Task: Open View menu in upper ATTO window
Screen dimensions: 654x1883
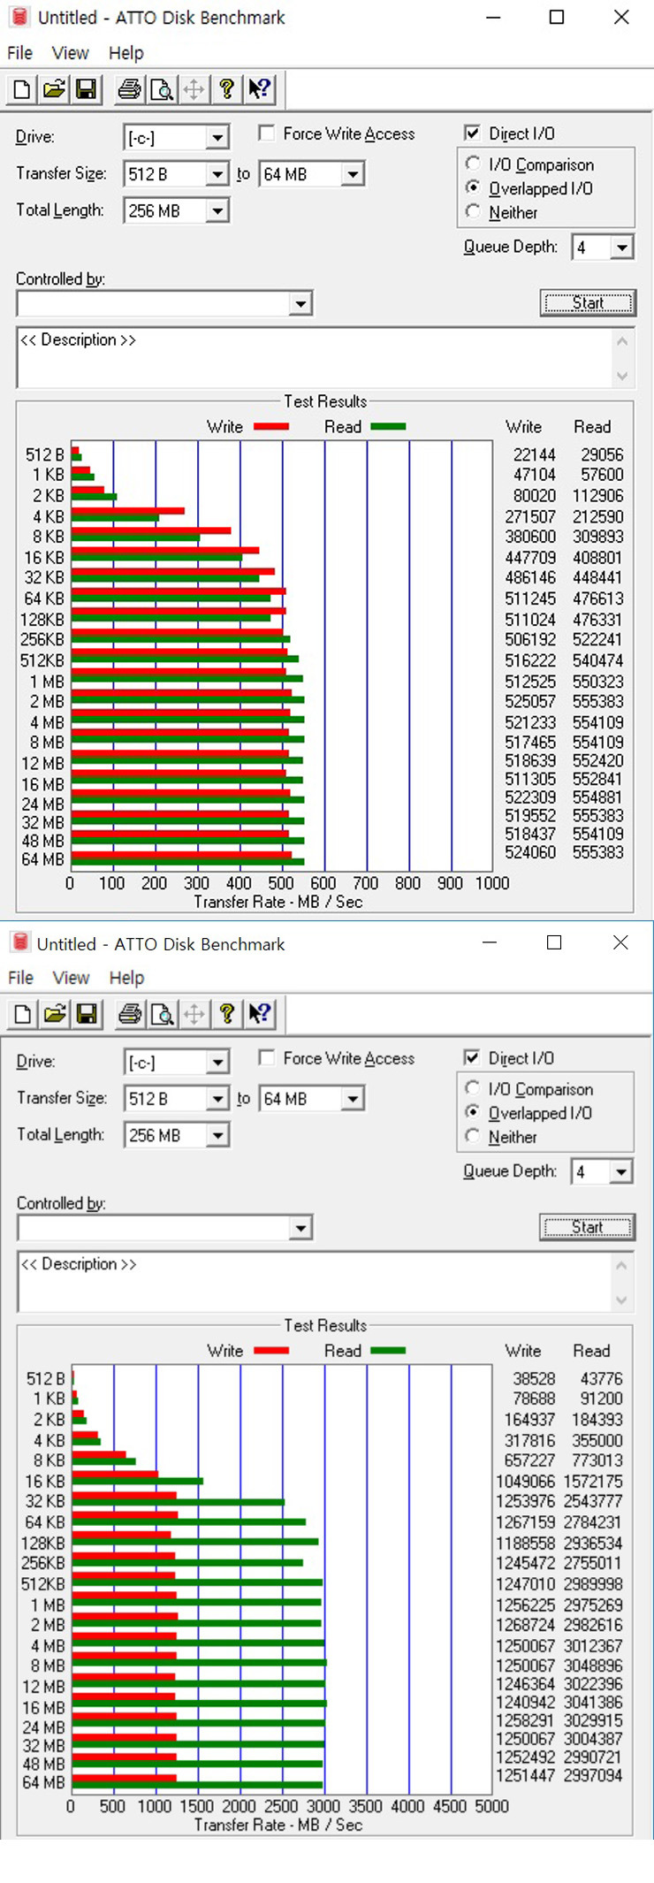Action: click(x=71, y=53)
